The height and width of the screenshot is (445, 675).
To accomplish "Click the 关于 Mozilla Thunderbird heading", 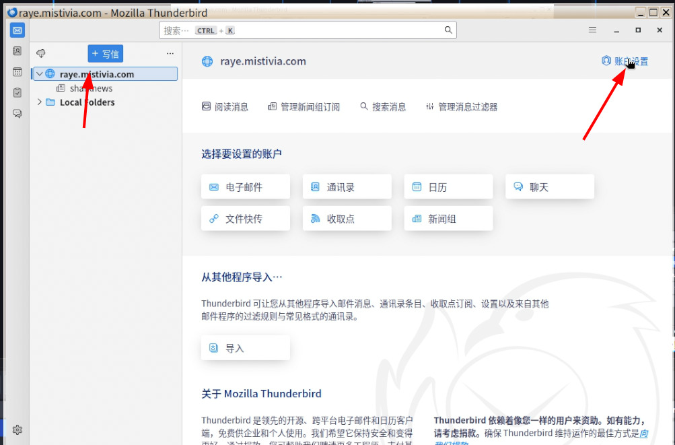I will tap(261, 394).
